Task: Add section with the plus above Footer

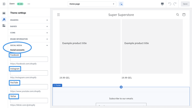Action: [x=121, y=87]
